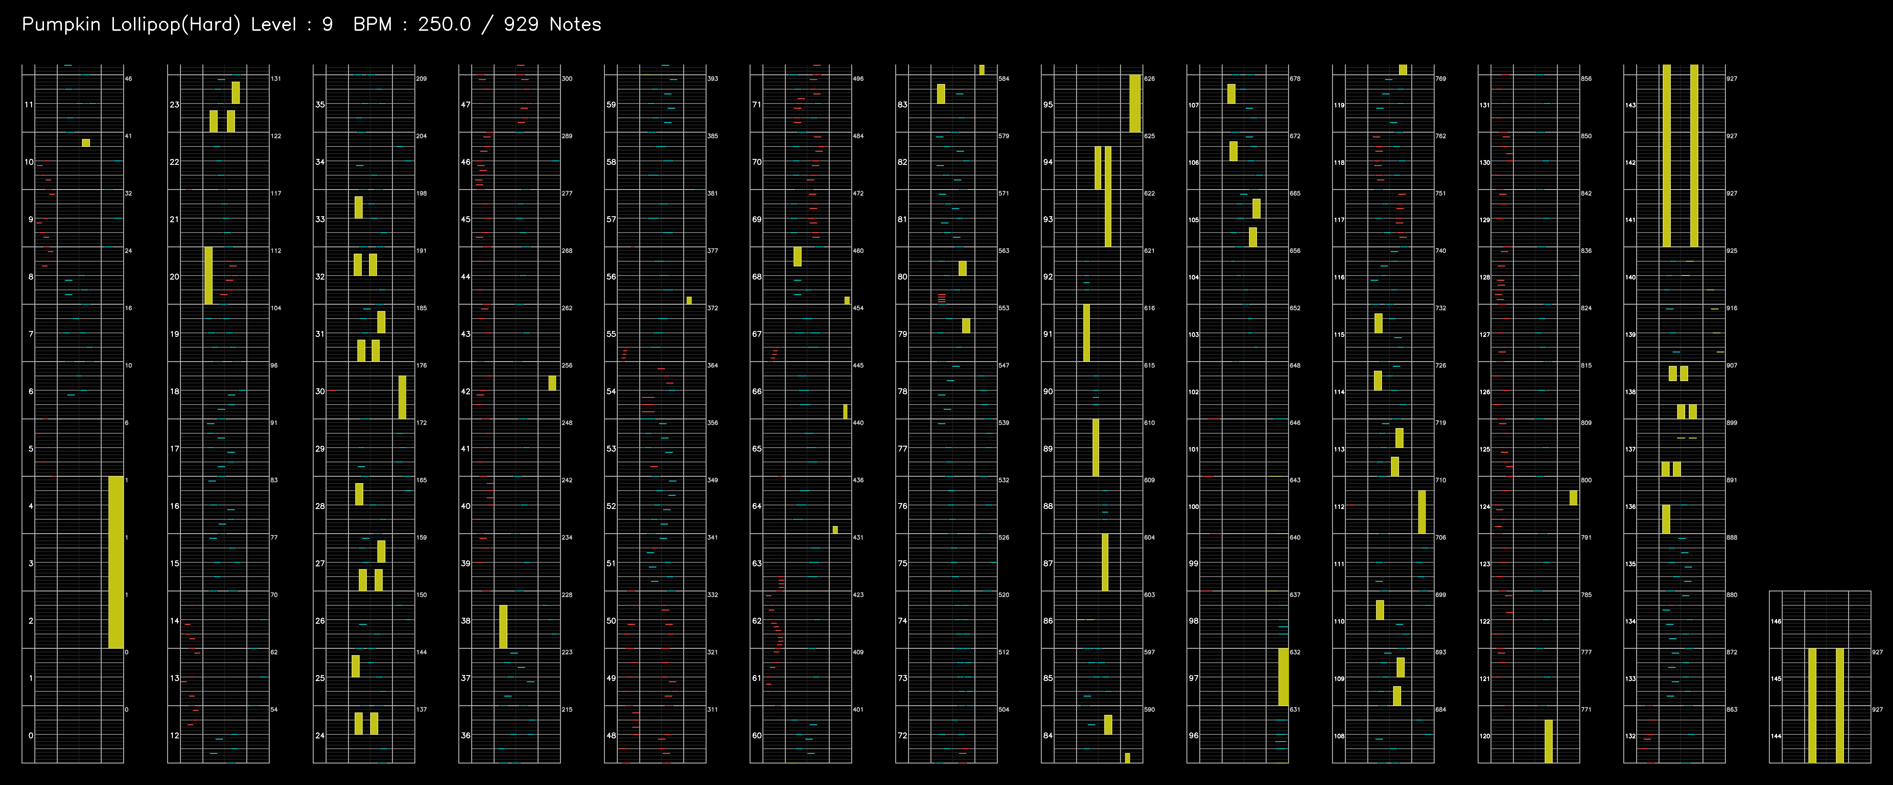Click measure label 72
The width and height of the screenshot is (1893, 785).
pos(902,735)
